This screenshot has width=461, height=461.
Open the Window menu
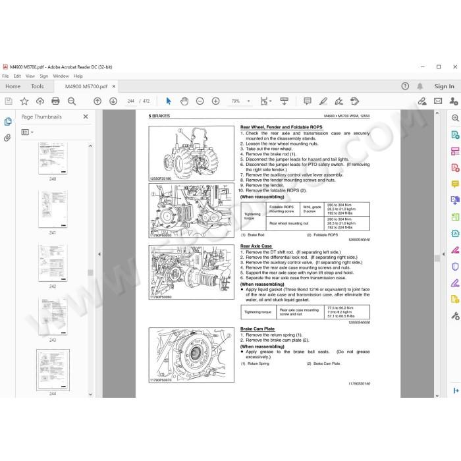click(61, 76)
